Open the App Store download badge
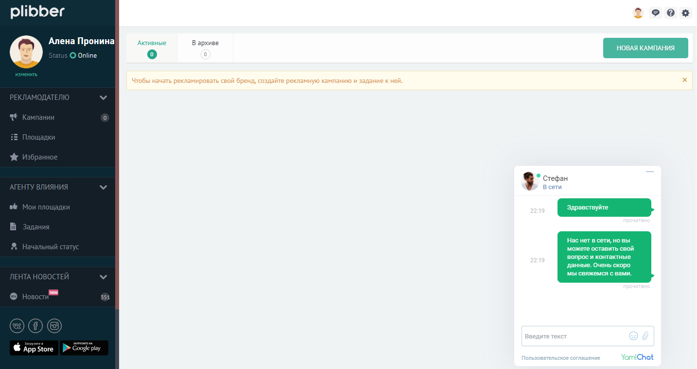The width and height of the screenshot is (697, 369). tap(34, 348)
